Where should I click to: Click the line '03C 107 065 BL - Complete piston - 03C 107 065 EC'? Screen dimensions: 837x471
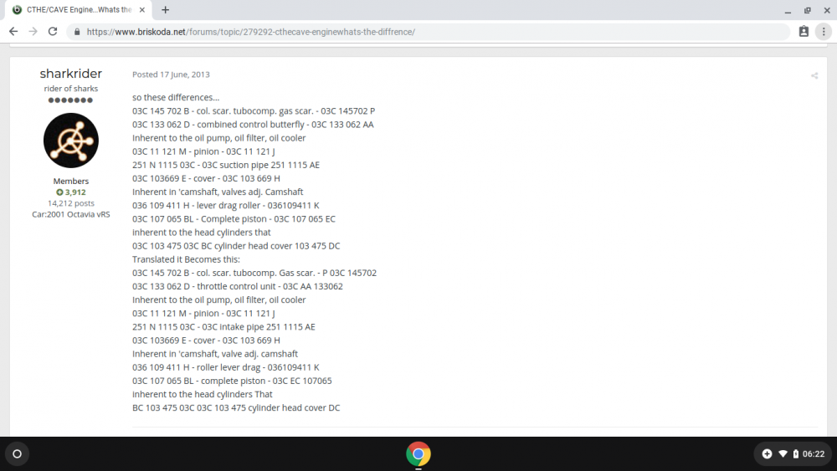[x=234, y=219]
